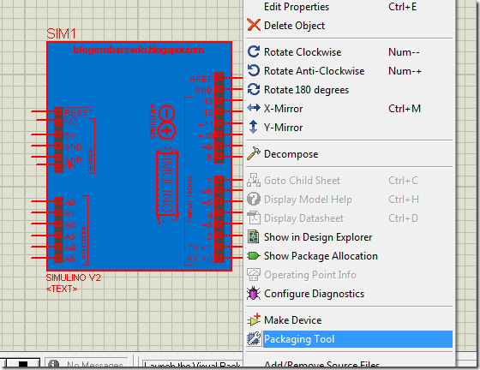
Task: Click the red X Delete Object icon
Action: (x=254, y=25)
